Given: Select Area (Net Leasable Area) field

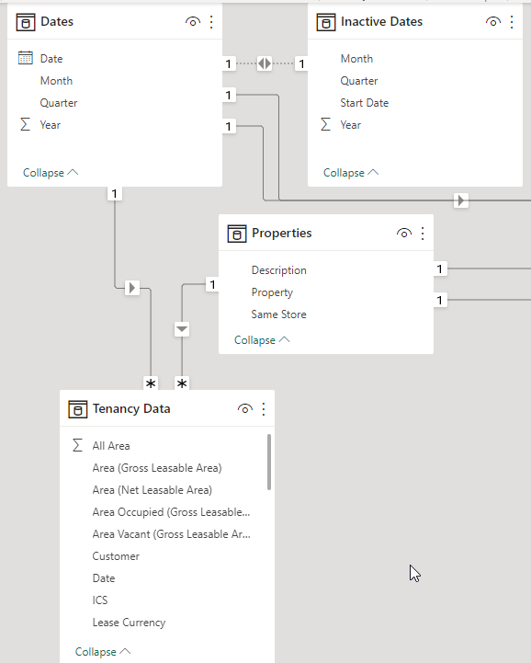Looking at the screenshot, I should point(153,490).
